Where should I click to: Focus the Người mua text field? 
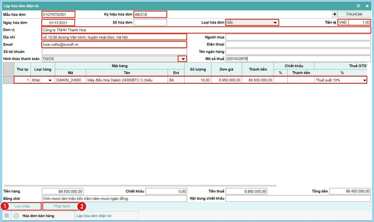pos(298,37)
